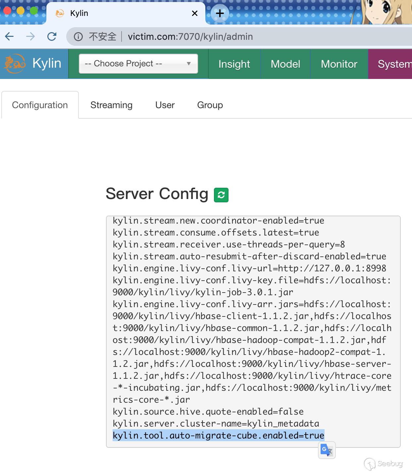Open the Model page
Image resolution: width=412 pixels, height=473 pixels.
[285, 64]
